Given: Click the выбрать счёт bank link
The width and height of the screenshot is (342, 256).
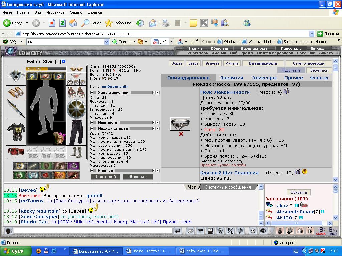Looking at the screenshot, I should point(115,87).
